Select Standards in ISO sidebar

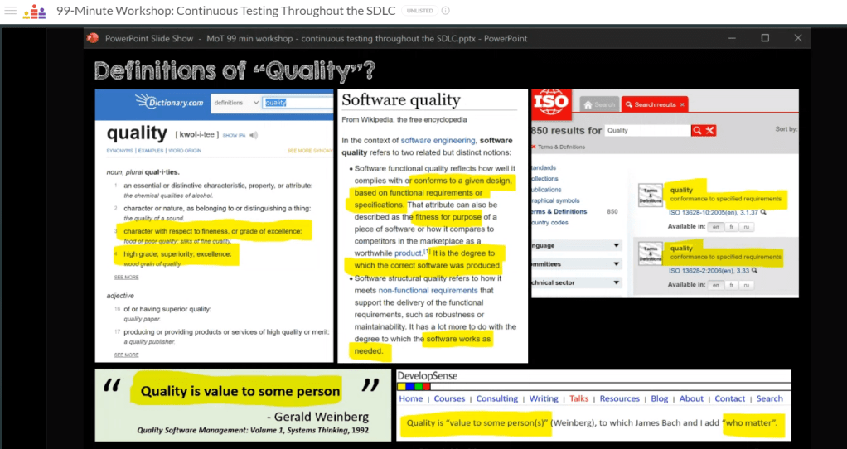coord(544,168)
